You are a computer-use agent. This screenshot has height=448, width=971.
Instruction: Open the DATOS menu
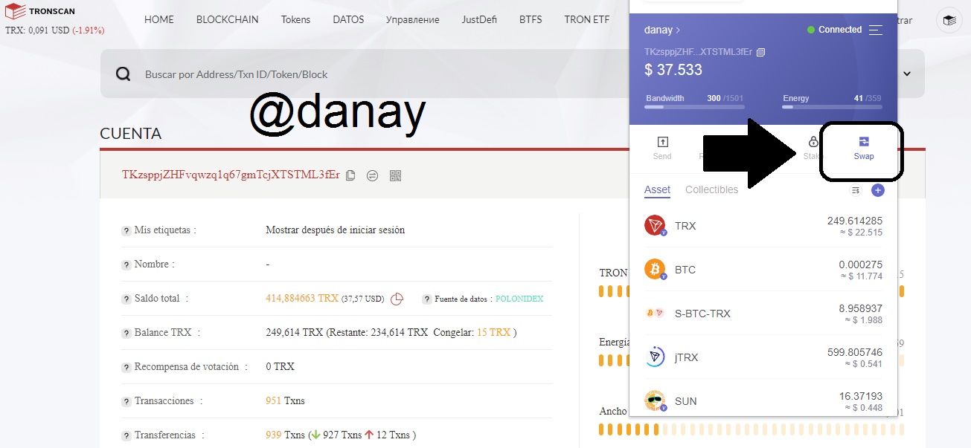coord(348,19)
